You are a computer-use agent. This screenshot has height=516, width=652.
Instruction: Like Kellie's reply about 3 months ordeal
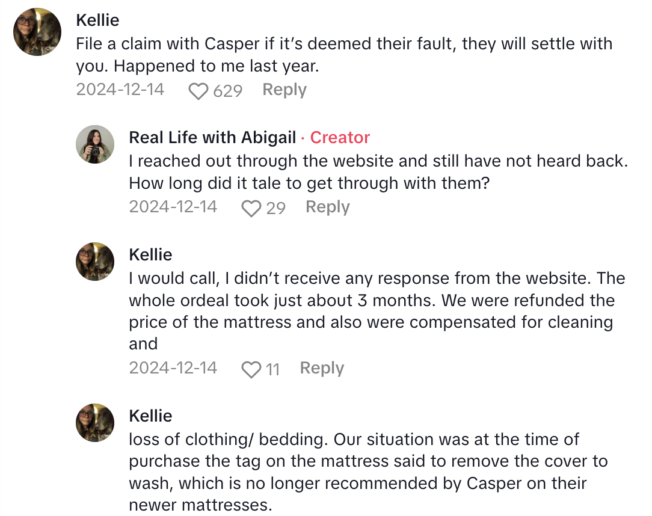251,369
